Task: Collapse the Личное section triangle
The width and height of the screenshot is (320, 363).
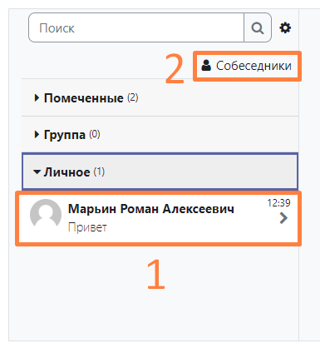Action: tap(37, 172)
